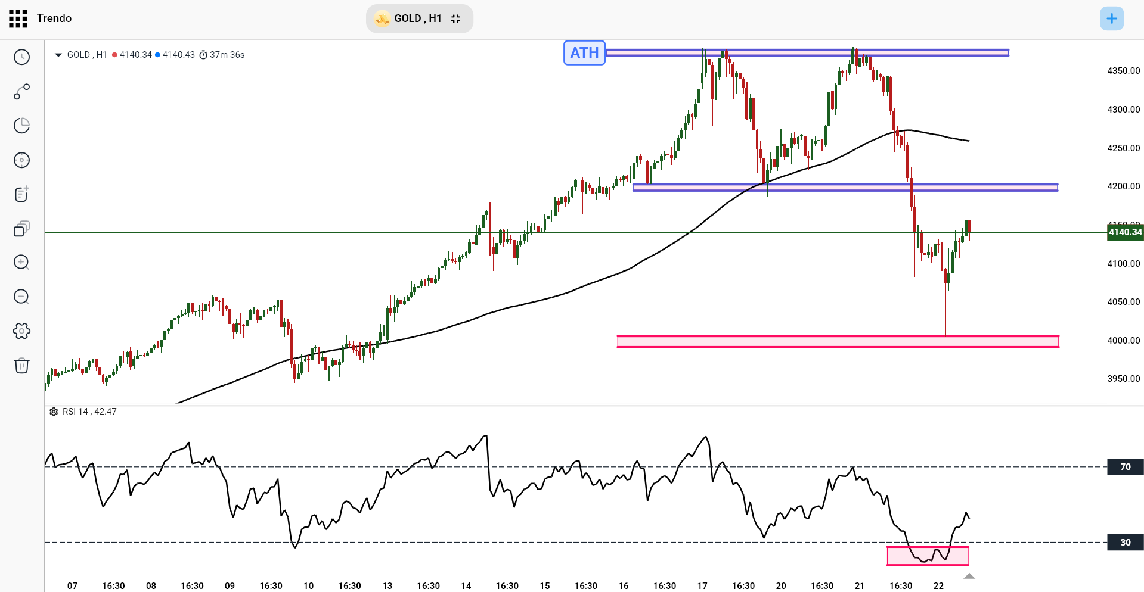Zoom in on the chart

(x=21, y=263)
